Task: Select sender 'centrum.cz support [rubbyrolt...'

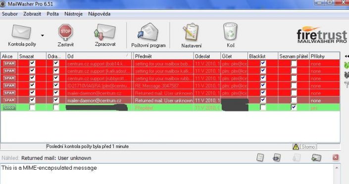Action: [x=98, y=78]
